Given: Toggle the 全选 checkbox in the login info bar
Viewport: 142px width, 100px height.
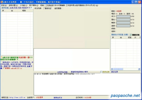Looking at the screenshot, I should click(9, 8).
